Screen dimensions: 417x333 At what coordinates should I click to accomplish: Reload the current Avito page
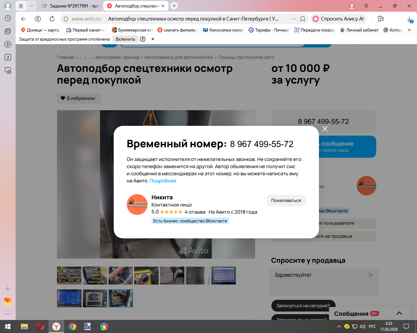(x=52, y=19)
